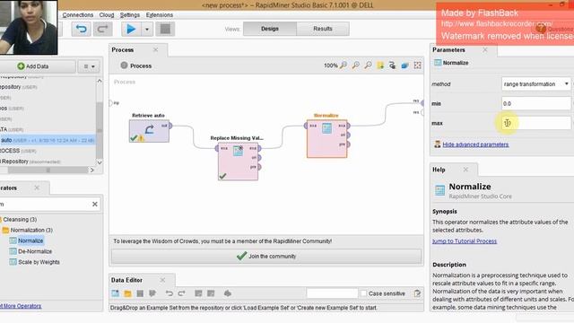Click the Data Editor save icon
The height and width of the screenshot is (323, 574).
click(x=140, y=293)
